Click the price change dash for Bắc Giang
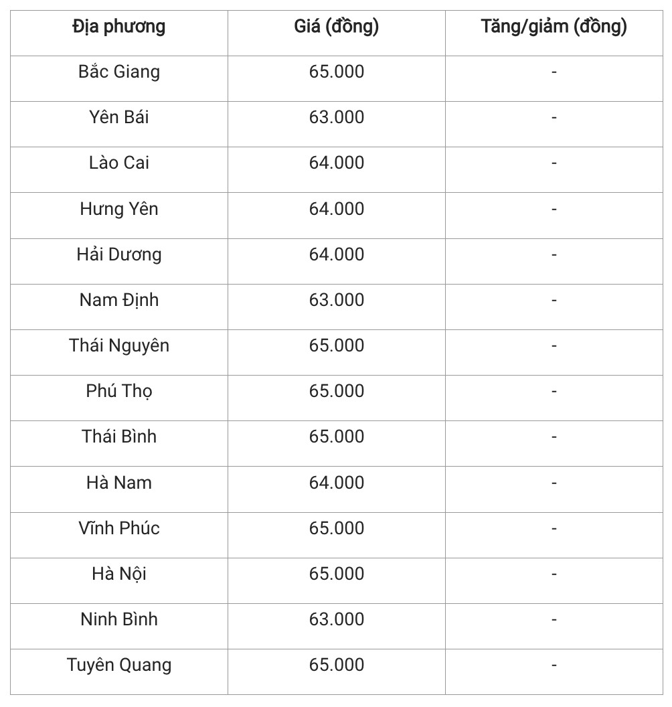 pos(554,72)
